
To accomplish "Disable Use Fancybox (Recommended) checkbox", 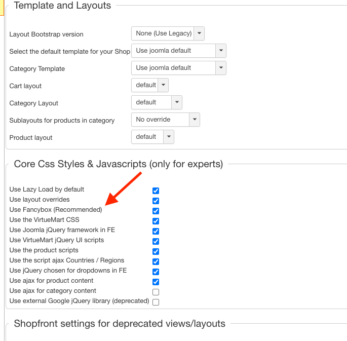I will (156, 211).
